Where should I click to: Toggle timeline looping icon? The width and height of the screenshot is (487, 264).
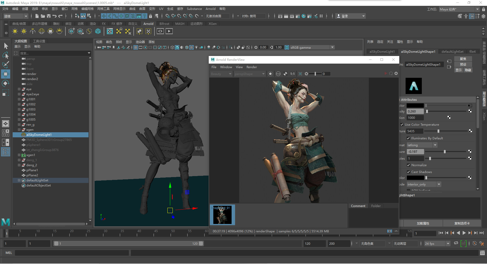456,243
